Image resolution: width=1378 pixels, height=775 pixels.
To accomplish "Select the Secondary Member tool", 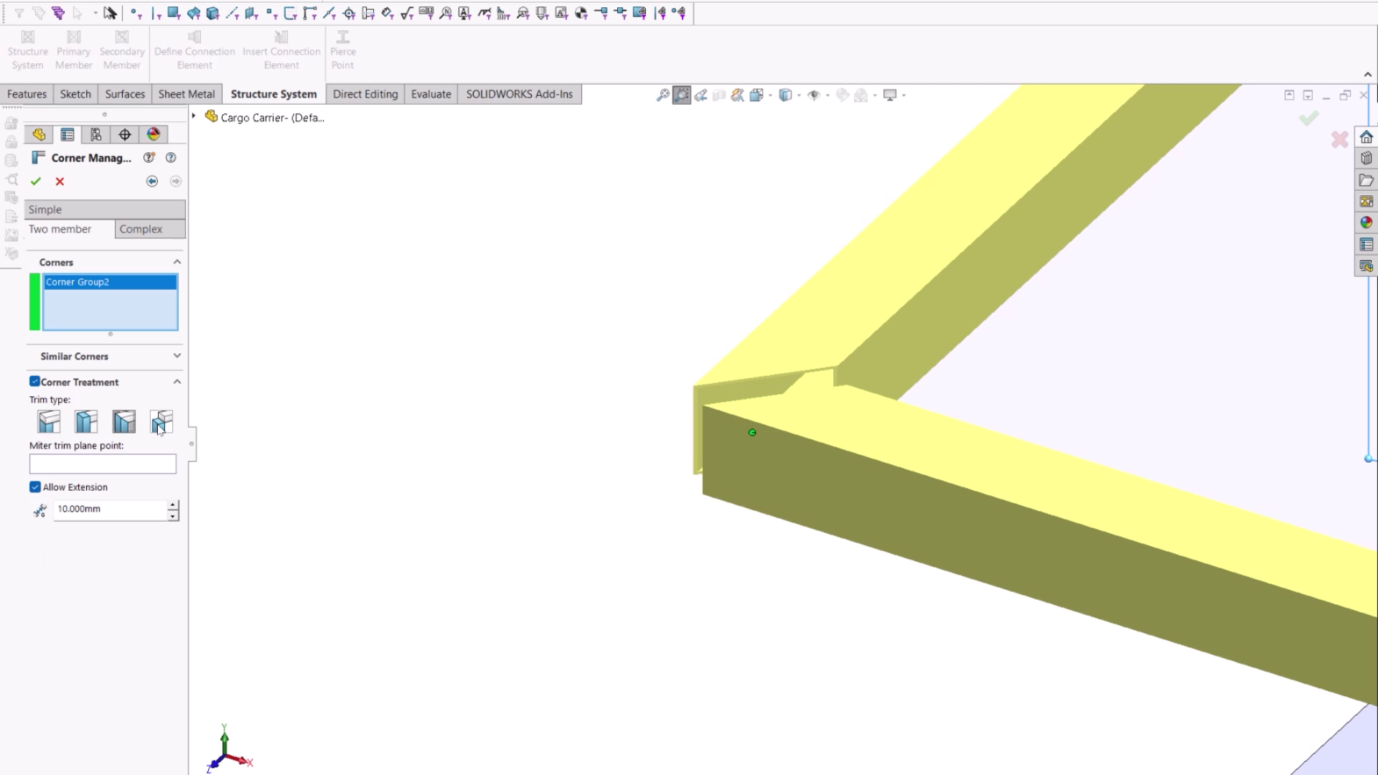I will (121, 50).
